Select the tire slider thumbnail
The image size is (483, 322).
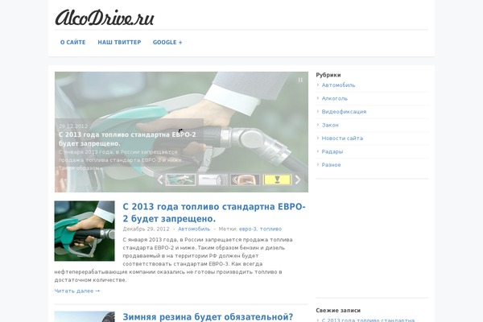pyautogui.click(x=213, y=180)
